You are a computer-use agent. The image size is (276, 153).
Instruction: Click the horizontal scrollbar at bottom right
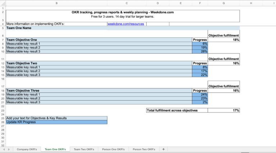click(245, 152)
